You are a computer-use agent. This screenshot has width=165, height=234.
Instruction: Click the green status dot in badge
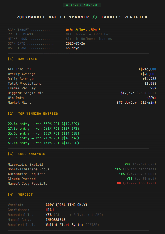click(67, 5)
